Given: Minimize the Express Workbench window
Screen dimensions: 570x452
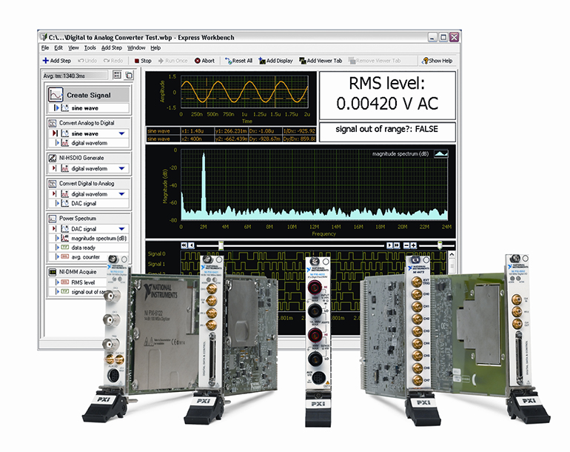Looking at the screenshot, I should 432,37.
